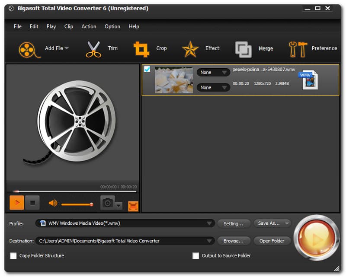Image resolution: width=346 pixels, height=277 pixels.
Task: Open the Profile format dropdown
Action: pos(125,223)
